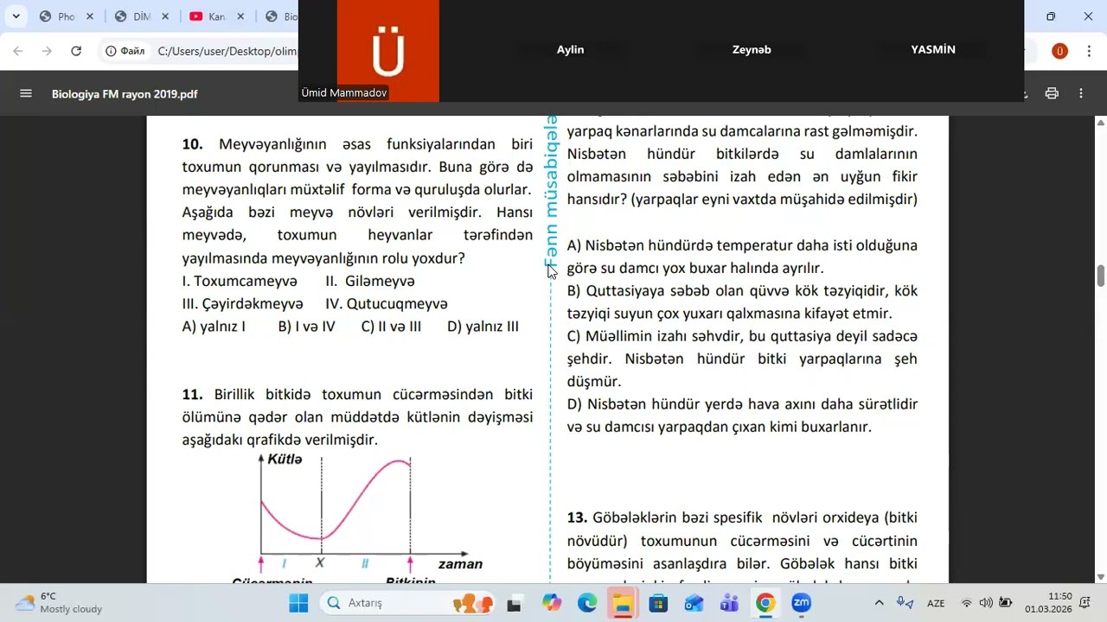The height and width of the screenshot is (622, 1107).
Task: Click question 10 answer B) I və IV
Action: coord(306,327)
